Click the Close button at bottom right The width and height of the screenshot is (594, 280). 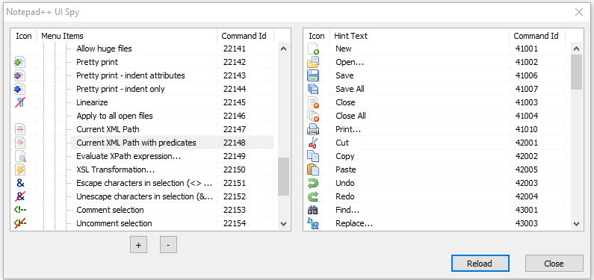click(554, 264)
